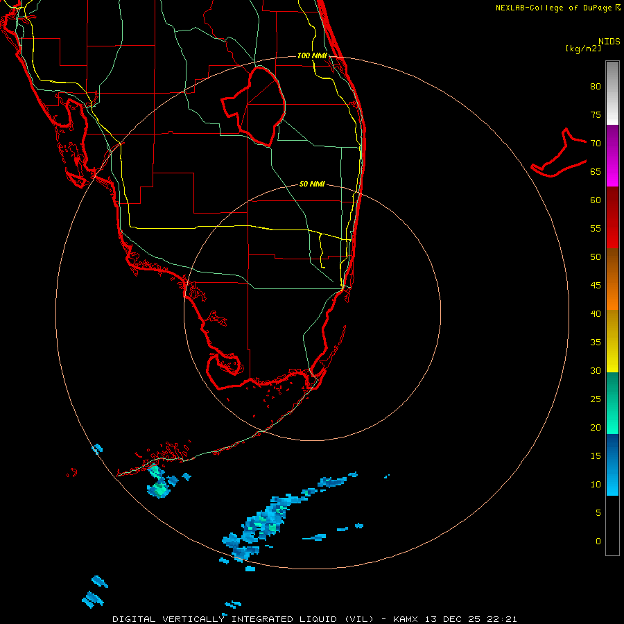Click the orange-brown segment of the color bar

click(612, 279)
